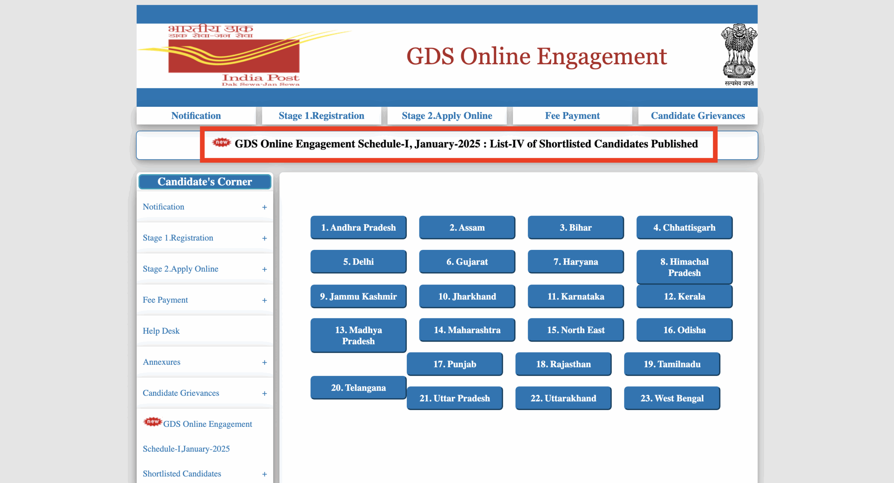Expand Candidate Grievances in the sidebar
This screenshot has height=483, width=894.
pyautogui.click(x=264, y=394)
